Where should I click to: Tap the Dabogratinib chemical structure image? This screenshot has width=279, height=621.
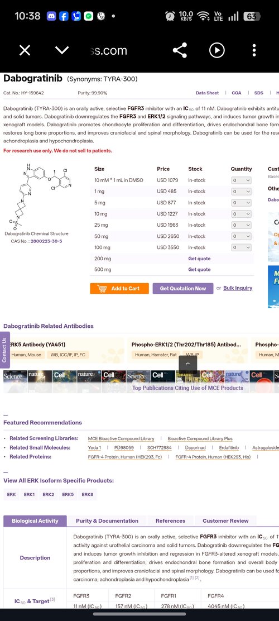(x=36, y=196)
